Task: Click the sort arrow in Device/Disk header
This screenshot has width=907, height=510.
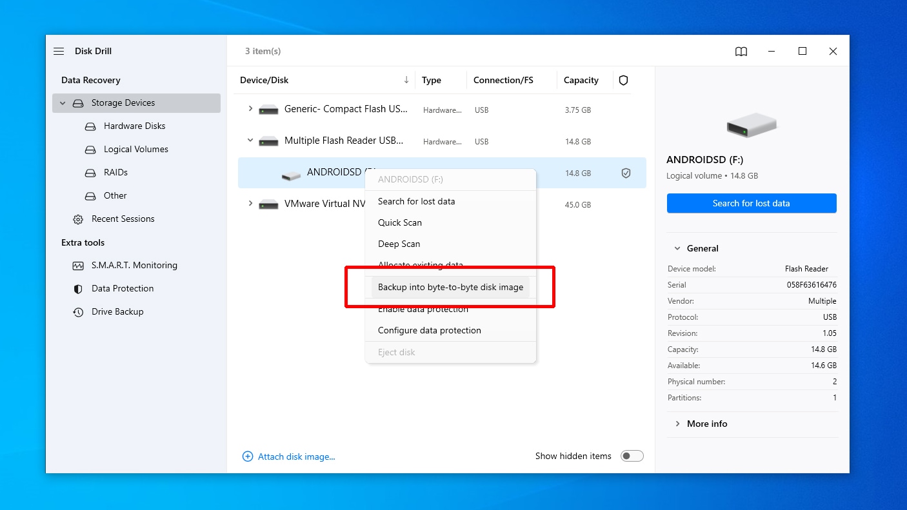Action: pyautogui.click(x=406, y=80)
